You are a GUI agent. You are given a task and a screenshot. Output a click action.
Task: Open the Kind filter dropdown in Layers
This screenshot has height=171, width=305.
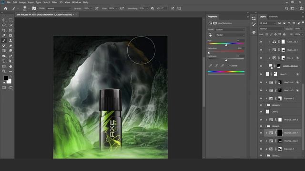click(x=268, y=23)
